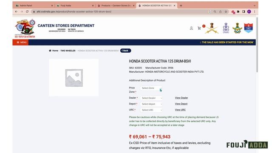Close the Admin Panel tab
Image resolution: width=272 pixels, height=153 pixels.
(52, 6)
